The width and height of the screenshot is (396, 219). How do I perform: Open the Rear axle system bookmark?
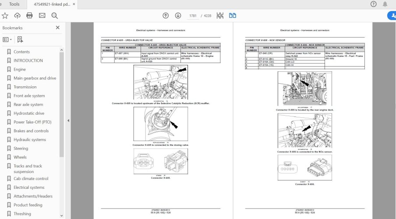pos(28,105)
